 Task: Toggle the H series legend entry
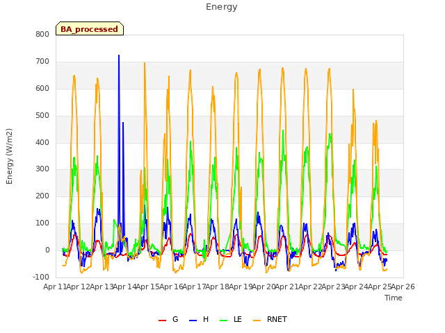[x=199, y=319]
